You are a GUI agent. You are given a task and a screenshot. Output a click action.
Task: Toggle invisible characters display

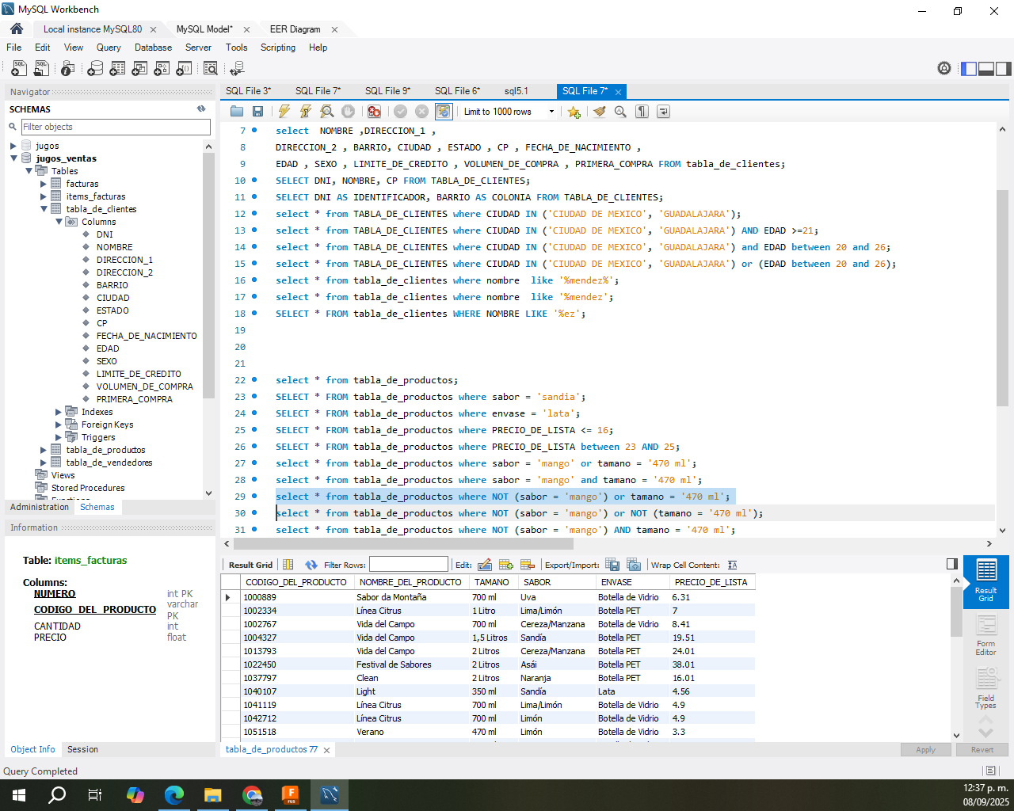click(x=642, y=112)
